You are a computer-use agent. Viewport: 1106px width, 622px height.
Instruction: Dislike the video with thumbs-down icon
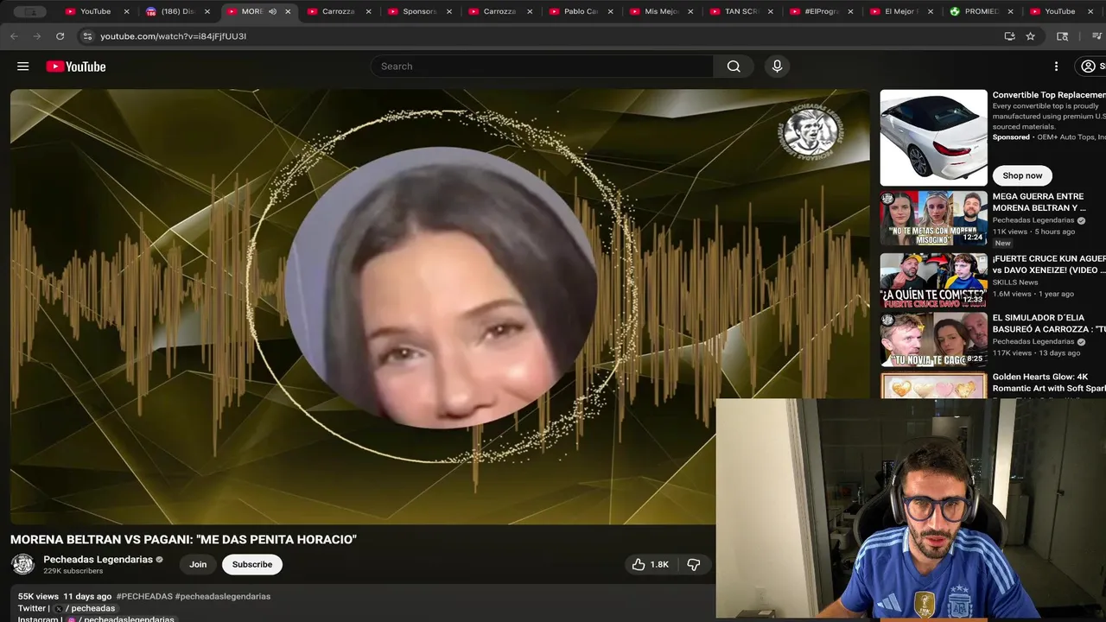coord(694,564)
